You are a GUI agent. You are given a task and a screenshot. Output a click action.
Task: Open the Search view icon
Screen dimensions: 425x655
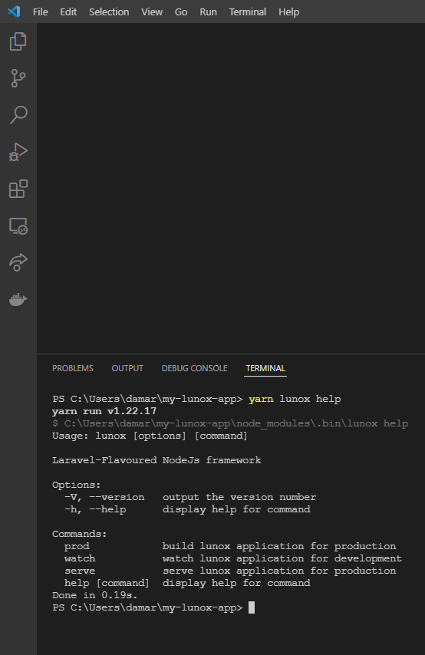point(18,115)
